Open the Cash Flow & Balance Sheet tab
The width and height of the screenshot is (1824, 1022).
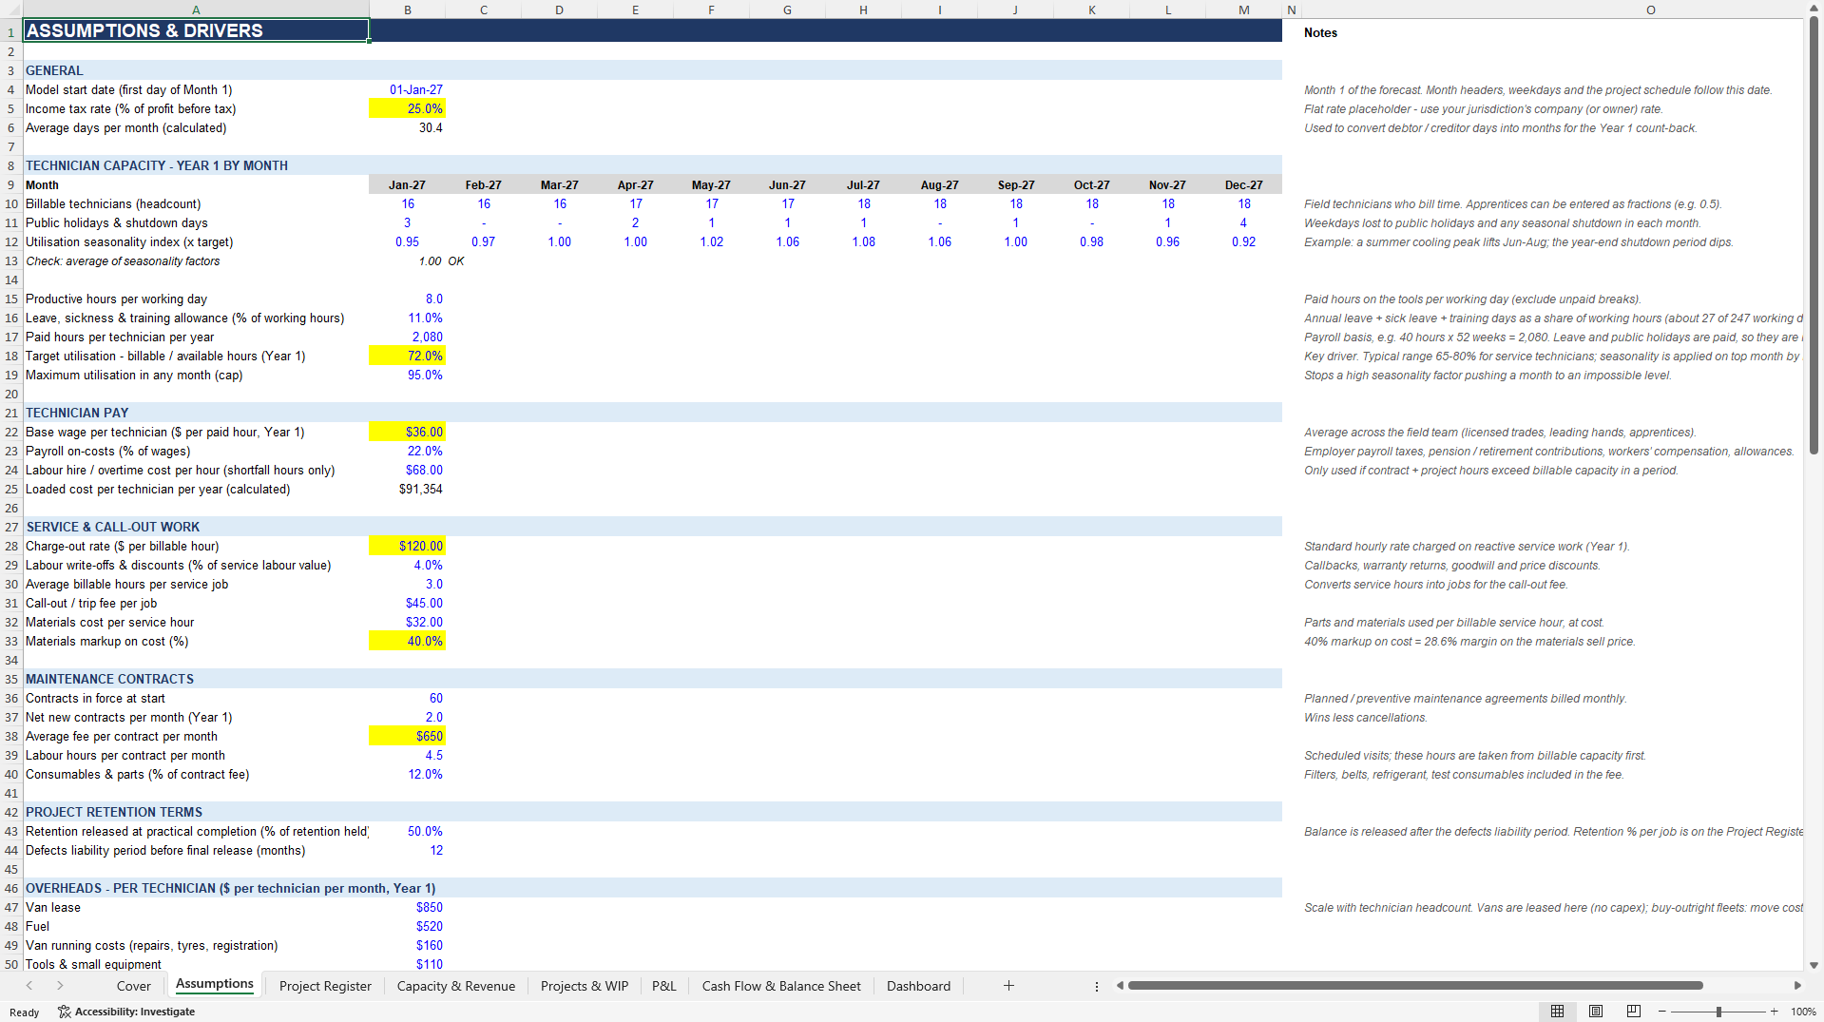point(781,986)
